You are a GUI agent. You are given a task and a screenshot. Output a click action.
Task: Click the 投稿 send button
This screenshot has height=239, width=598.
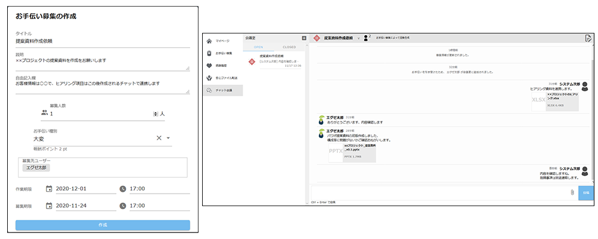(586, 192)
